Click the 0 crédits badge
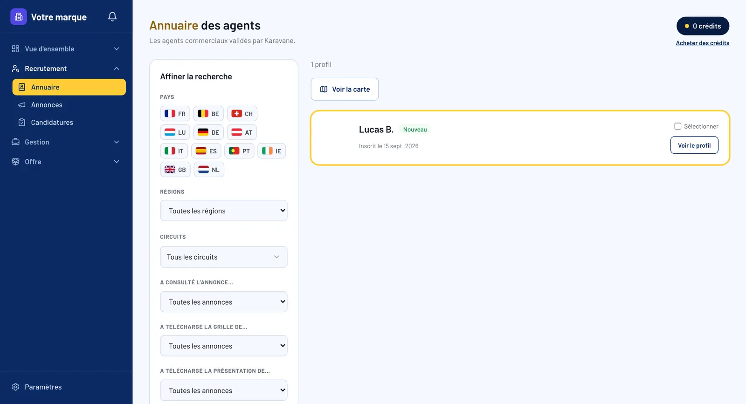 tap(703, 26)
